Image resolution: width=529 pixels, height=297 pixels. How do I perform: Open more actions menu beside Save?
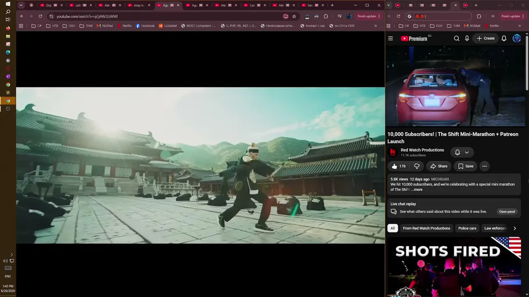click(x=484, y=166)
